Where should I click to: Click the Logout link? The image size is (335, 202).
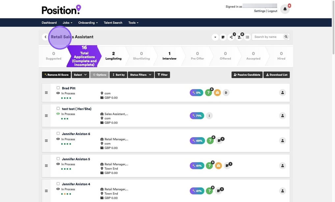click(x=272, y=11)
